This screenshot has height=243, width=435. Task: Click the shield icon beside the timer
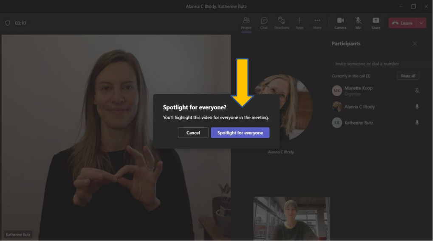[7, 23]
